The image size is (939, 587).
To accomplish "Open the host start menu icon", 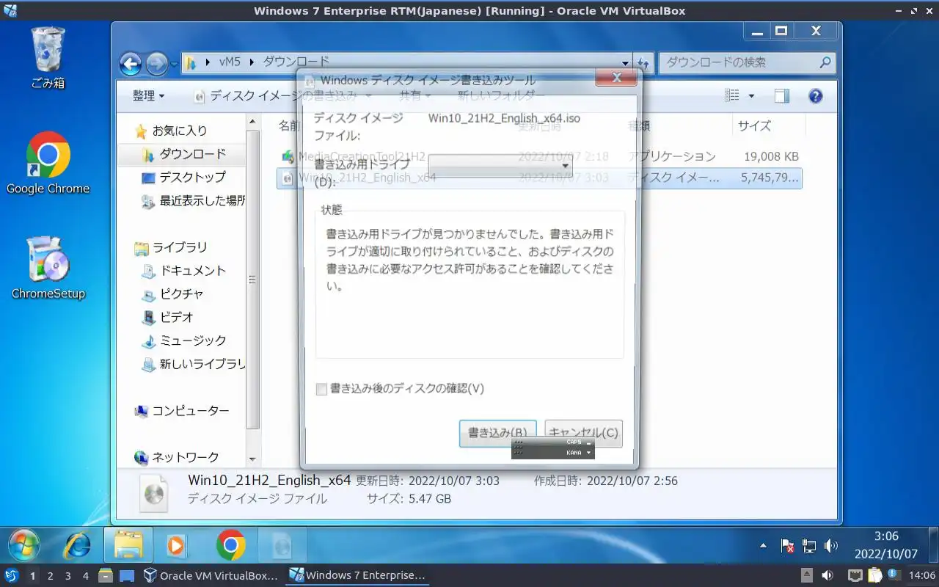I will (12, 575).
